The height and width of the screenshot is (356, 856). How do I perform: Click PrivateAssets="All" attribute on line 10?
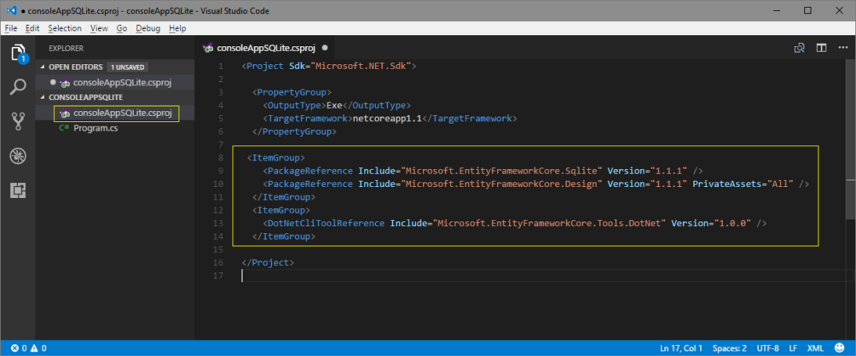(743, 184)
